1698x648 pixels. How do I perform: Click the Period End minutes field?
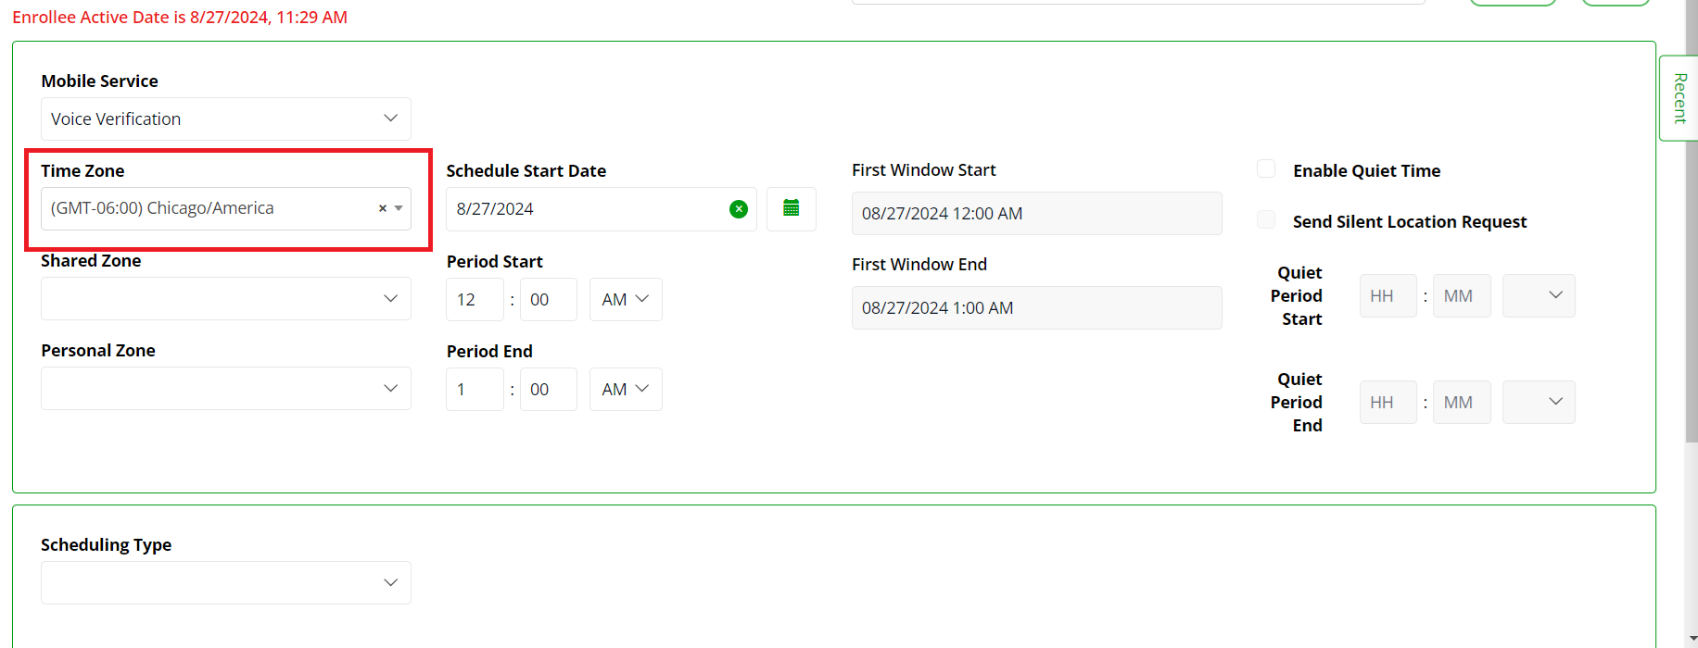549,389
